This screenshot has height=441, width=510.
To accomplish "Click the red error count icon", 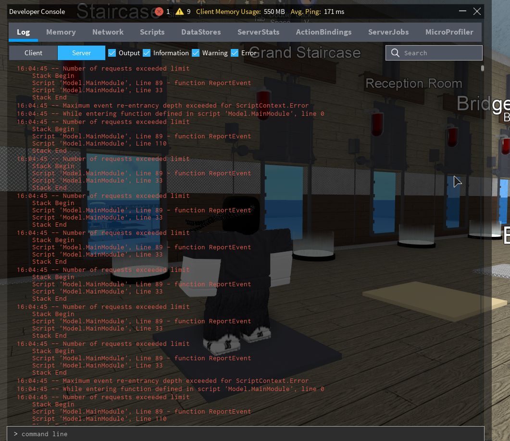I will [x=159, y=12].
